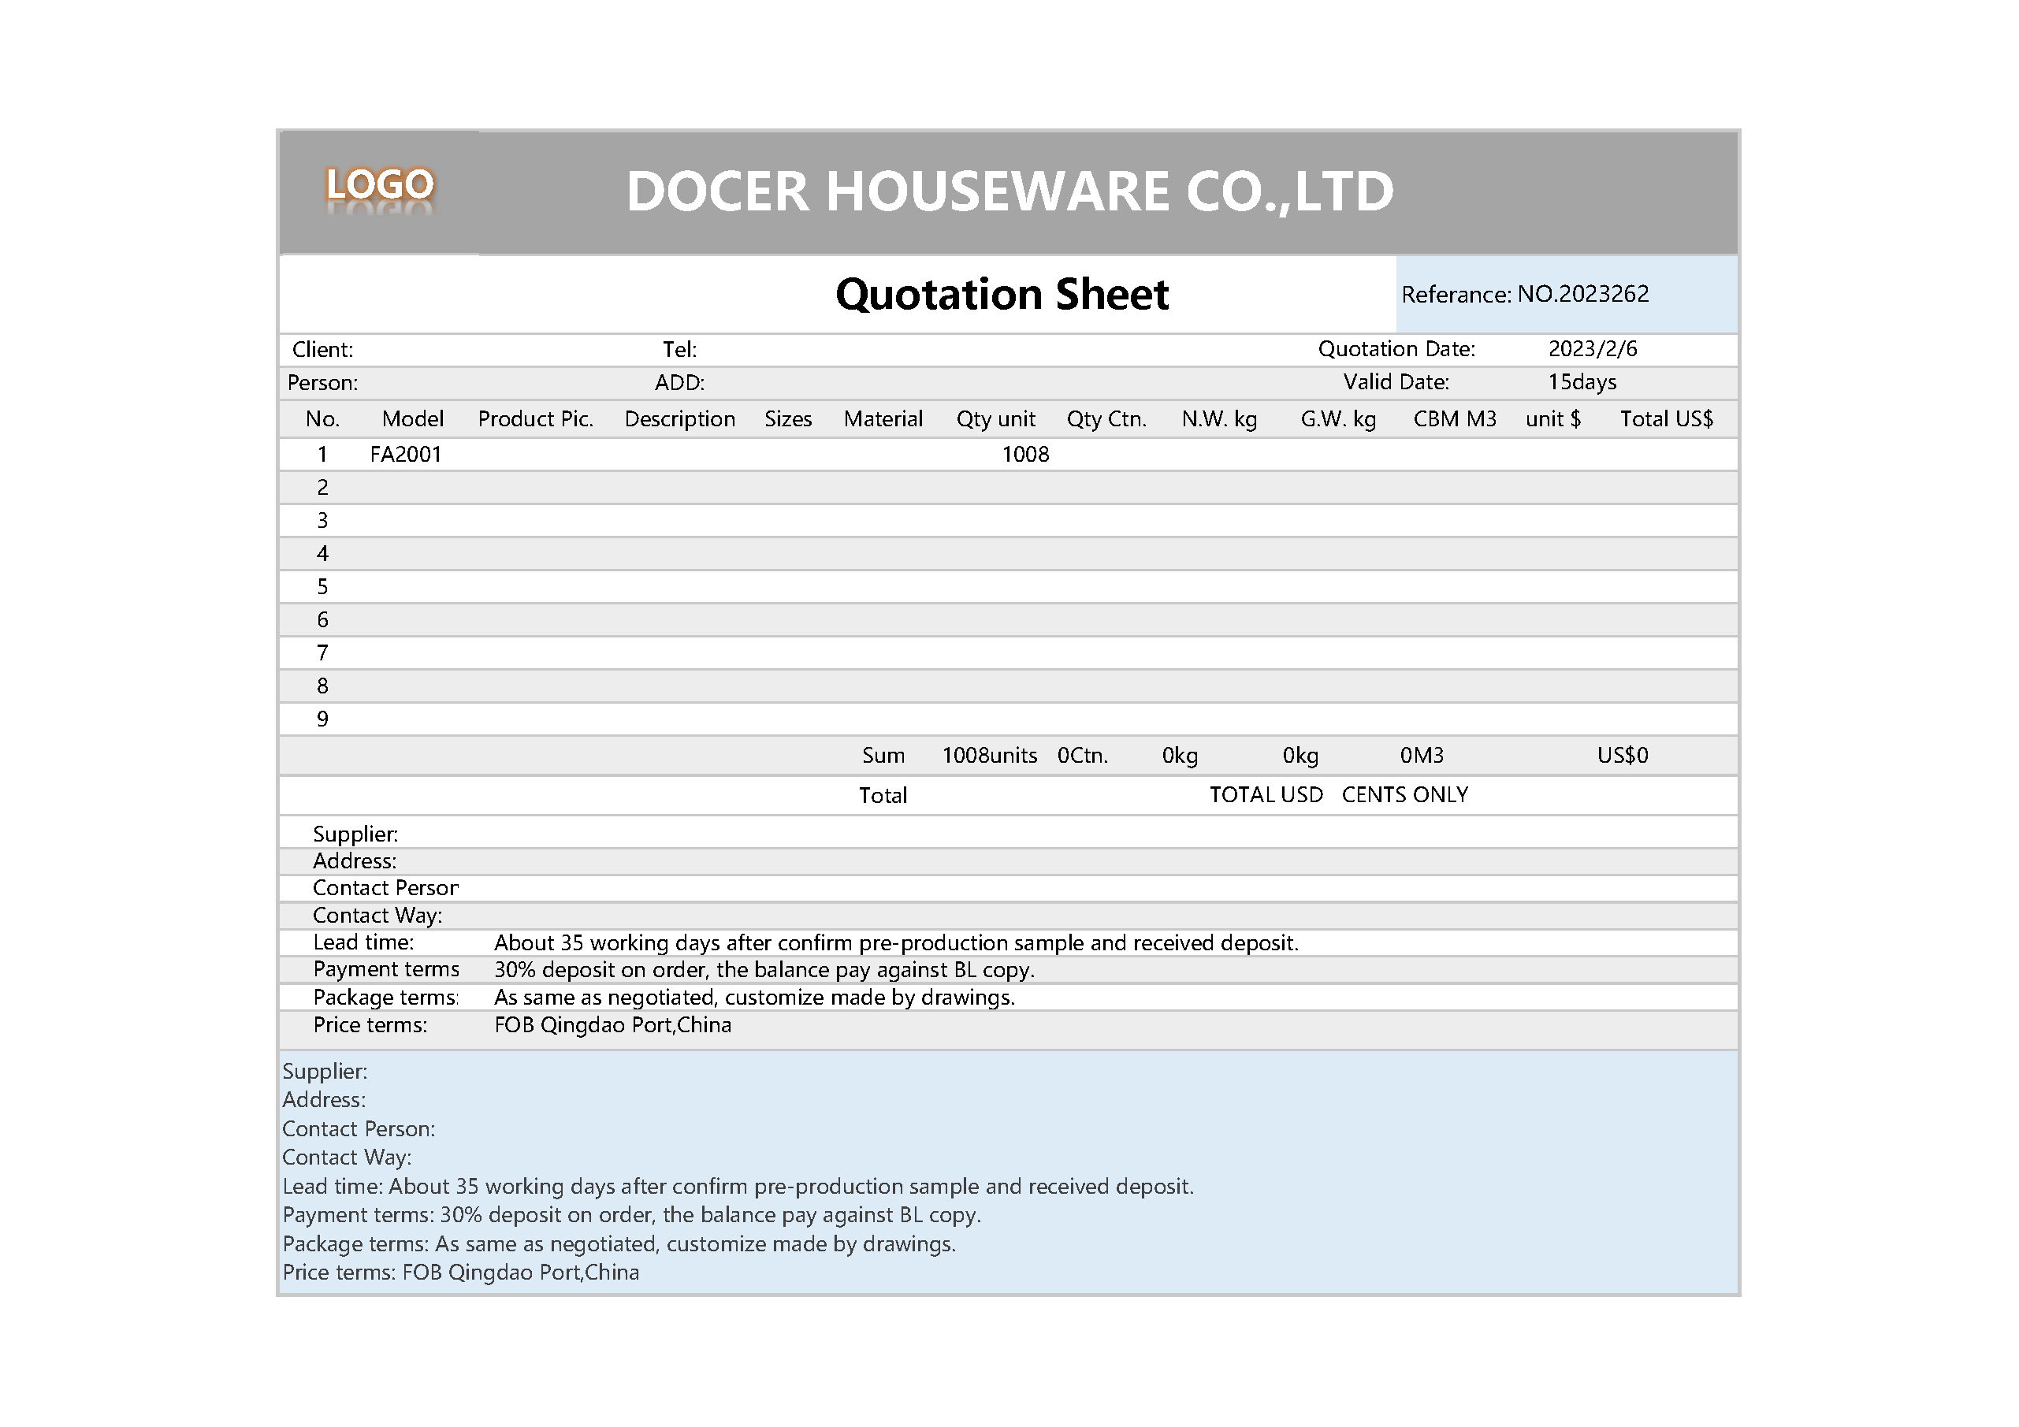2019x1427 pixels.
Task: Select the DOCER HOUSEWARE CO.,LTD heading
Action: (x=1009, y=191)
